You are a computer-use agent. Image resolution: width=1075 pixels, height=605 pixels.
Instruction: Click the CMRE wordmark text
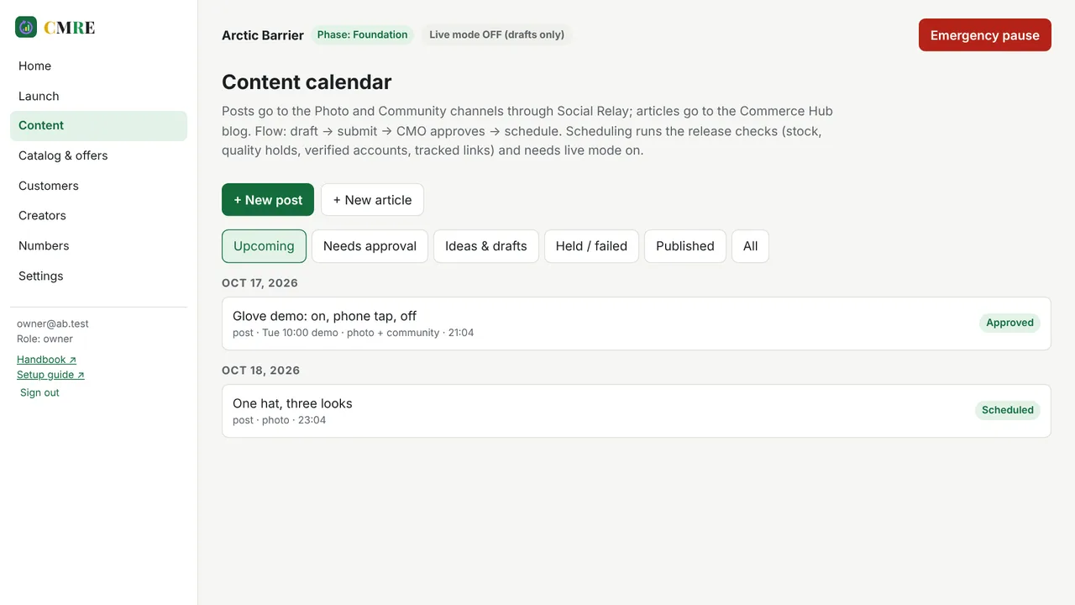pyautogui.click(x=70, y=28)
